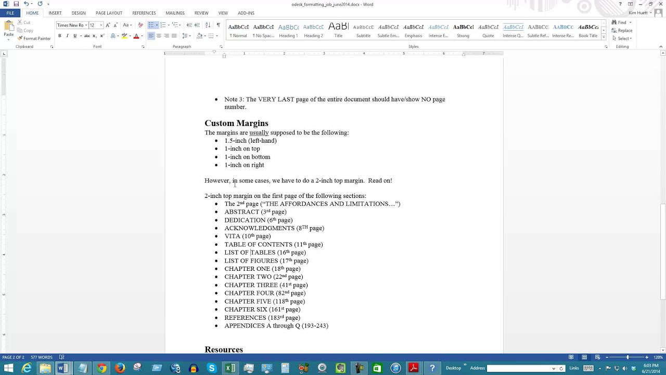Justify the paragraph text

(174, 36)
